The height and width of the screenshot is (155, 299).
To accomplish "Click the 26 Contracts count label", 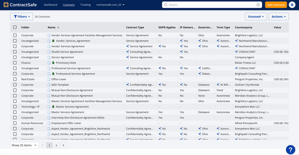I will pyautogui.click(x=42, y=17).
